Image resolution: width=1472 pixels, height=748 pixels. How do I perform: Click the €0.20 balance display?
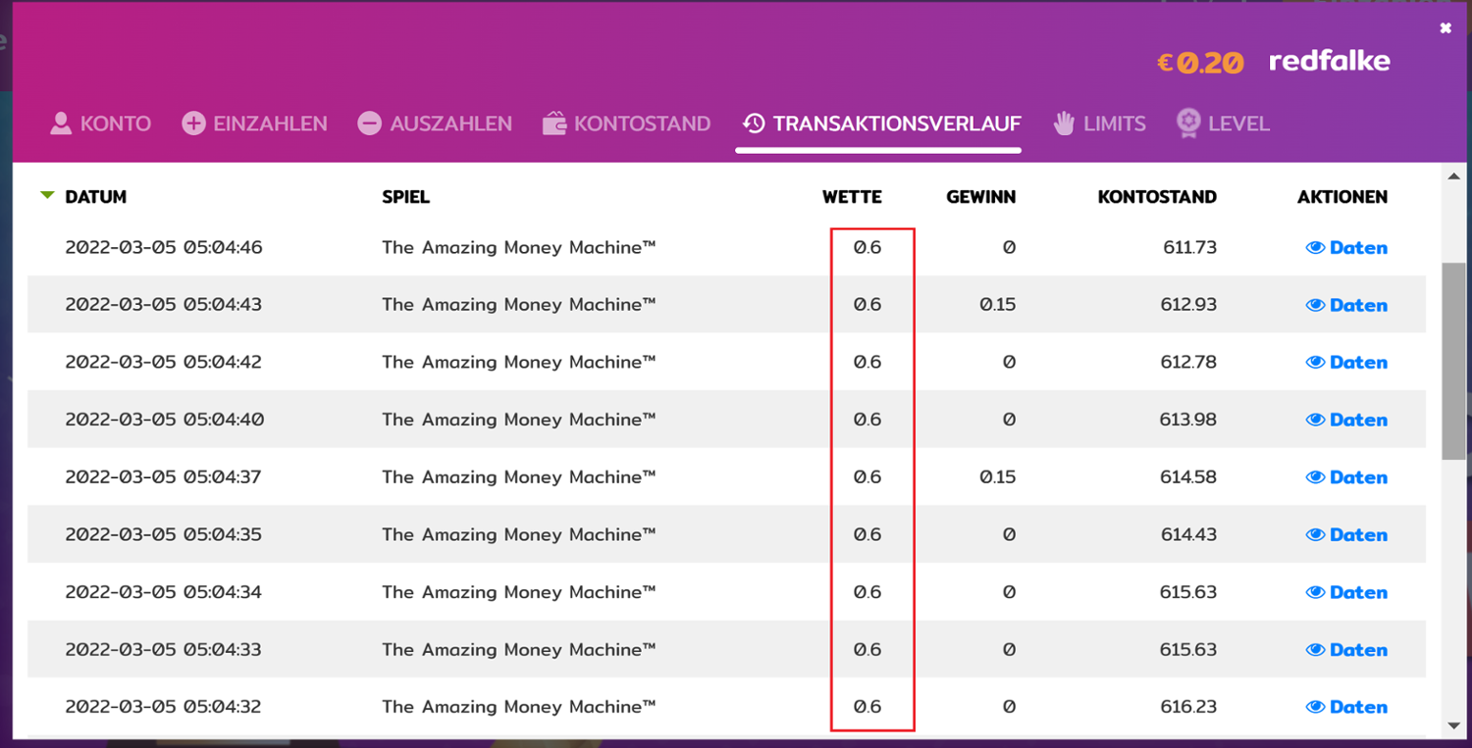[x=1200, y=63]
